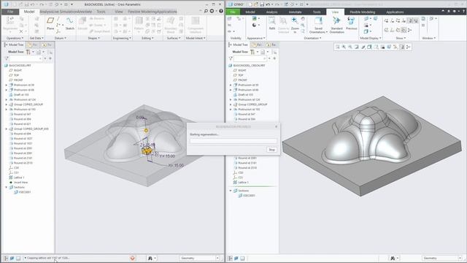Open the Model Display dropdown in right window
Image resolution: width=467 pixels, height=263 pixels.
(371, 38)
